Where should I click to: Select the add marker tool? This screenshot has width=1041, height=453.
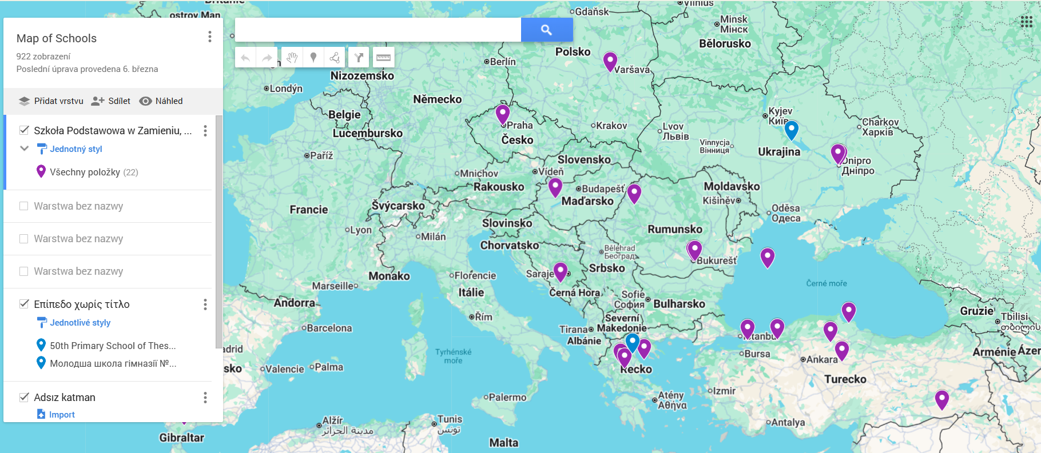313,58
